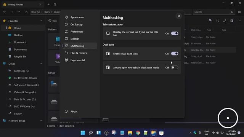Screen dimensions: 244x137
Task: Toggle the preview pane icon
Action: coord(232,21)
